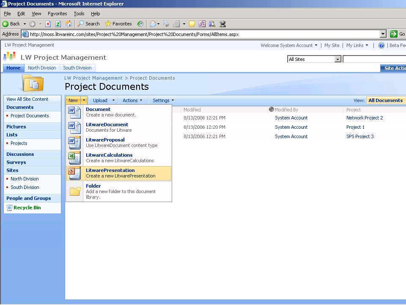The height and width of the screenshot is (305, 406).
Task: Open Network Project 2 project link
Action: 365,118
